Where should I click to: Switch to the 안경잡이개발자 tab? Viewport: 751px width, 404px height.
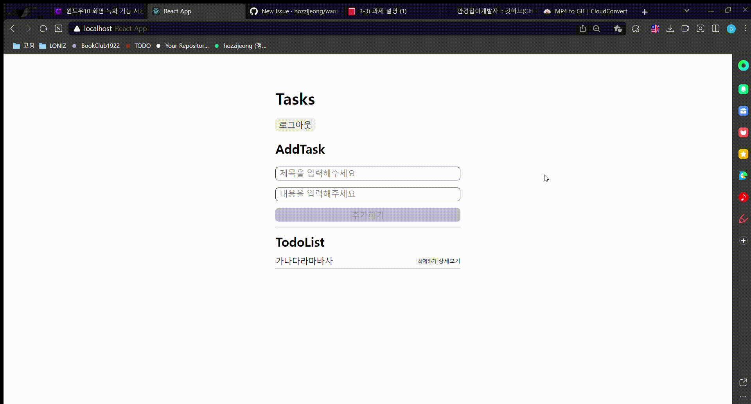tap(490, 11)
